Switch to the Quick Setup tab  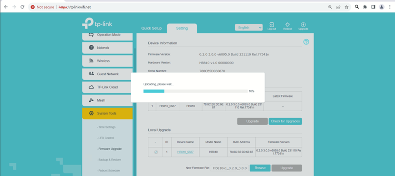151,28
